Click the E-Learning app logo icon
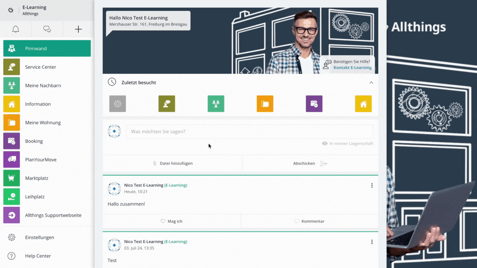477x268 pixels. click(11, 10)
